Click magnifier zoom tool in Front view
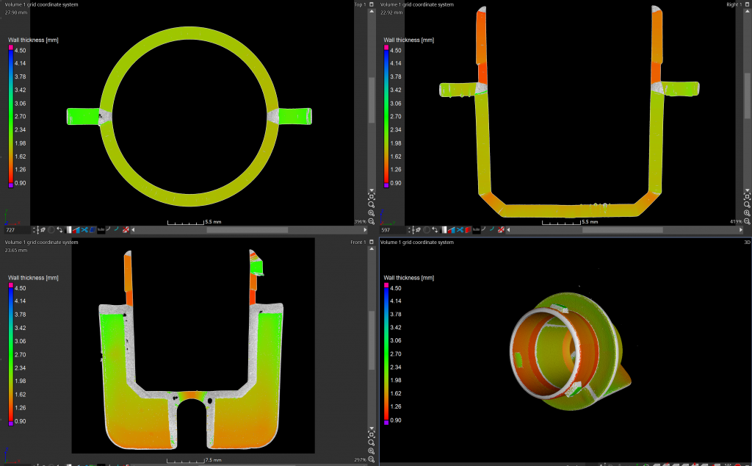The height and width of the screenshot is (466, 752). [371, 443]
